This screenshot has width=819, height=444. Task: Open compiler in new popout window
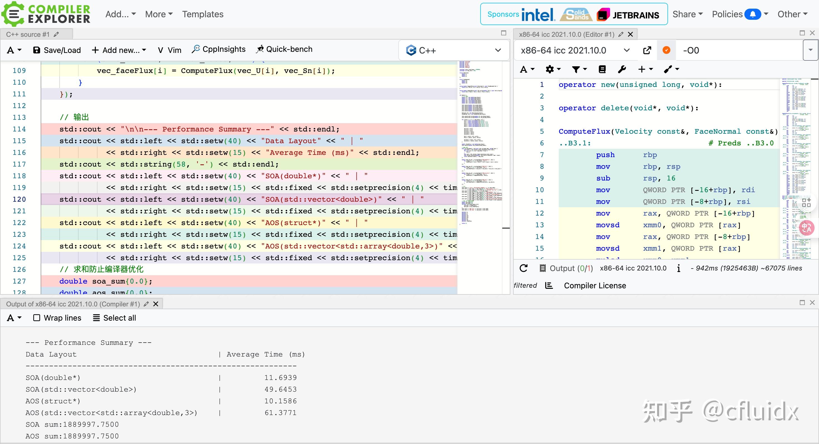pyautogui.click(x=647, y=50)
